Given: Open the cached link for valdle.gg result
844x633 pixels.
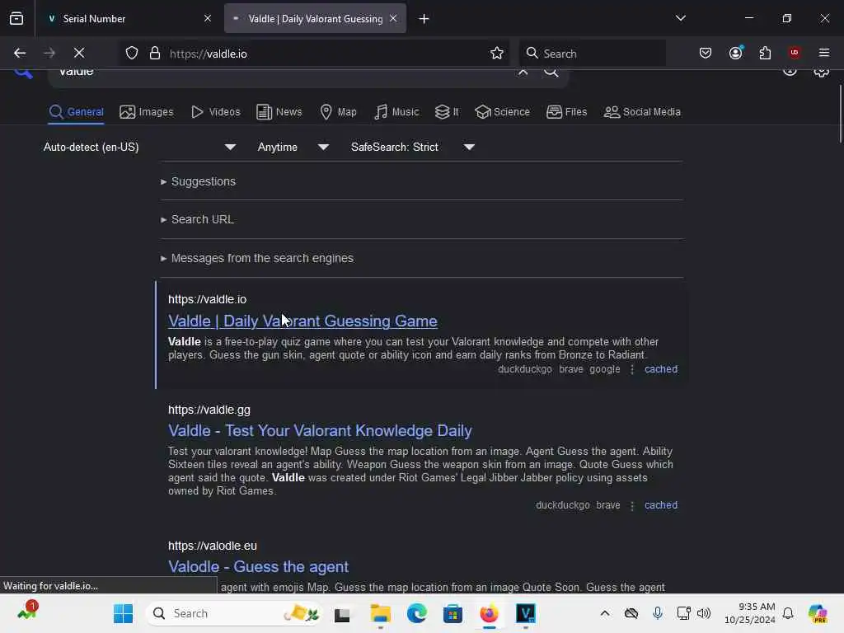Looking at the screenshot, I should click(x=661, y=505).
